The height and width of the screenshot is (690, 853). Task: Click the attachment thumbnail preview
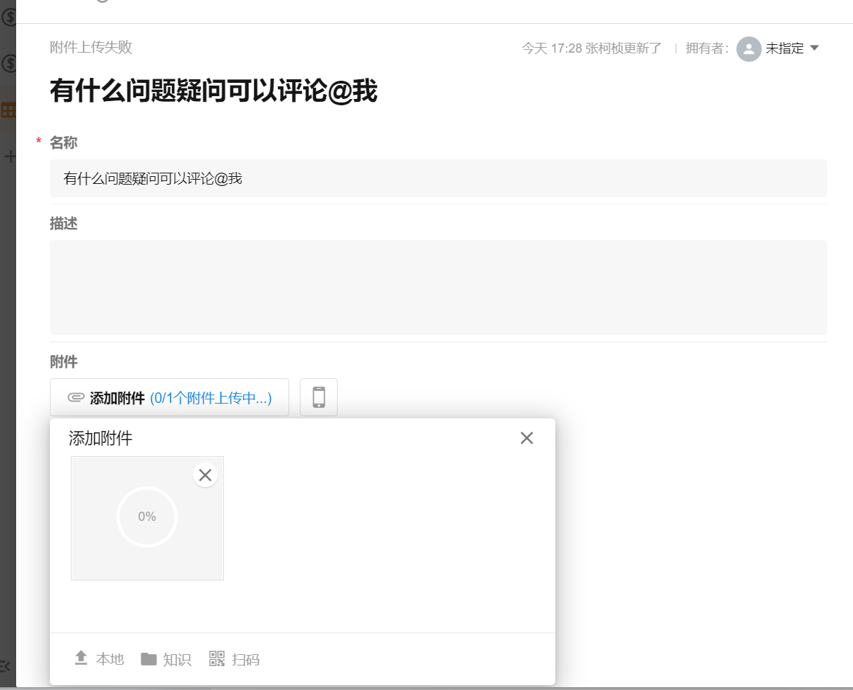[x=147, y=518]
